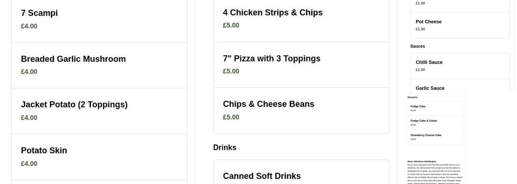Image resolution: width=517 pixels, height=184 pixels.
Task: Click the Drinks section heading
Action: tap(225, 148)
